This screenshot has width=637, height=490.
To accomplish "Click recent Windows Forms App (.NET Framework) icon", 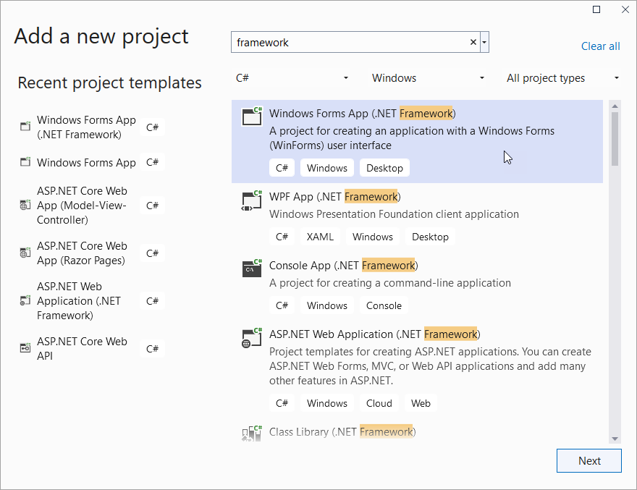I will coord(25,127).
